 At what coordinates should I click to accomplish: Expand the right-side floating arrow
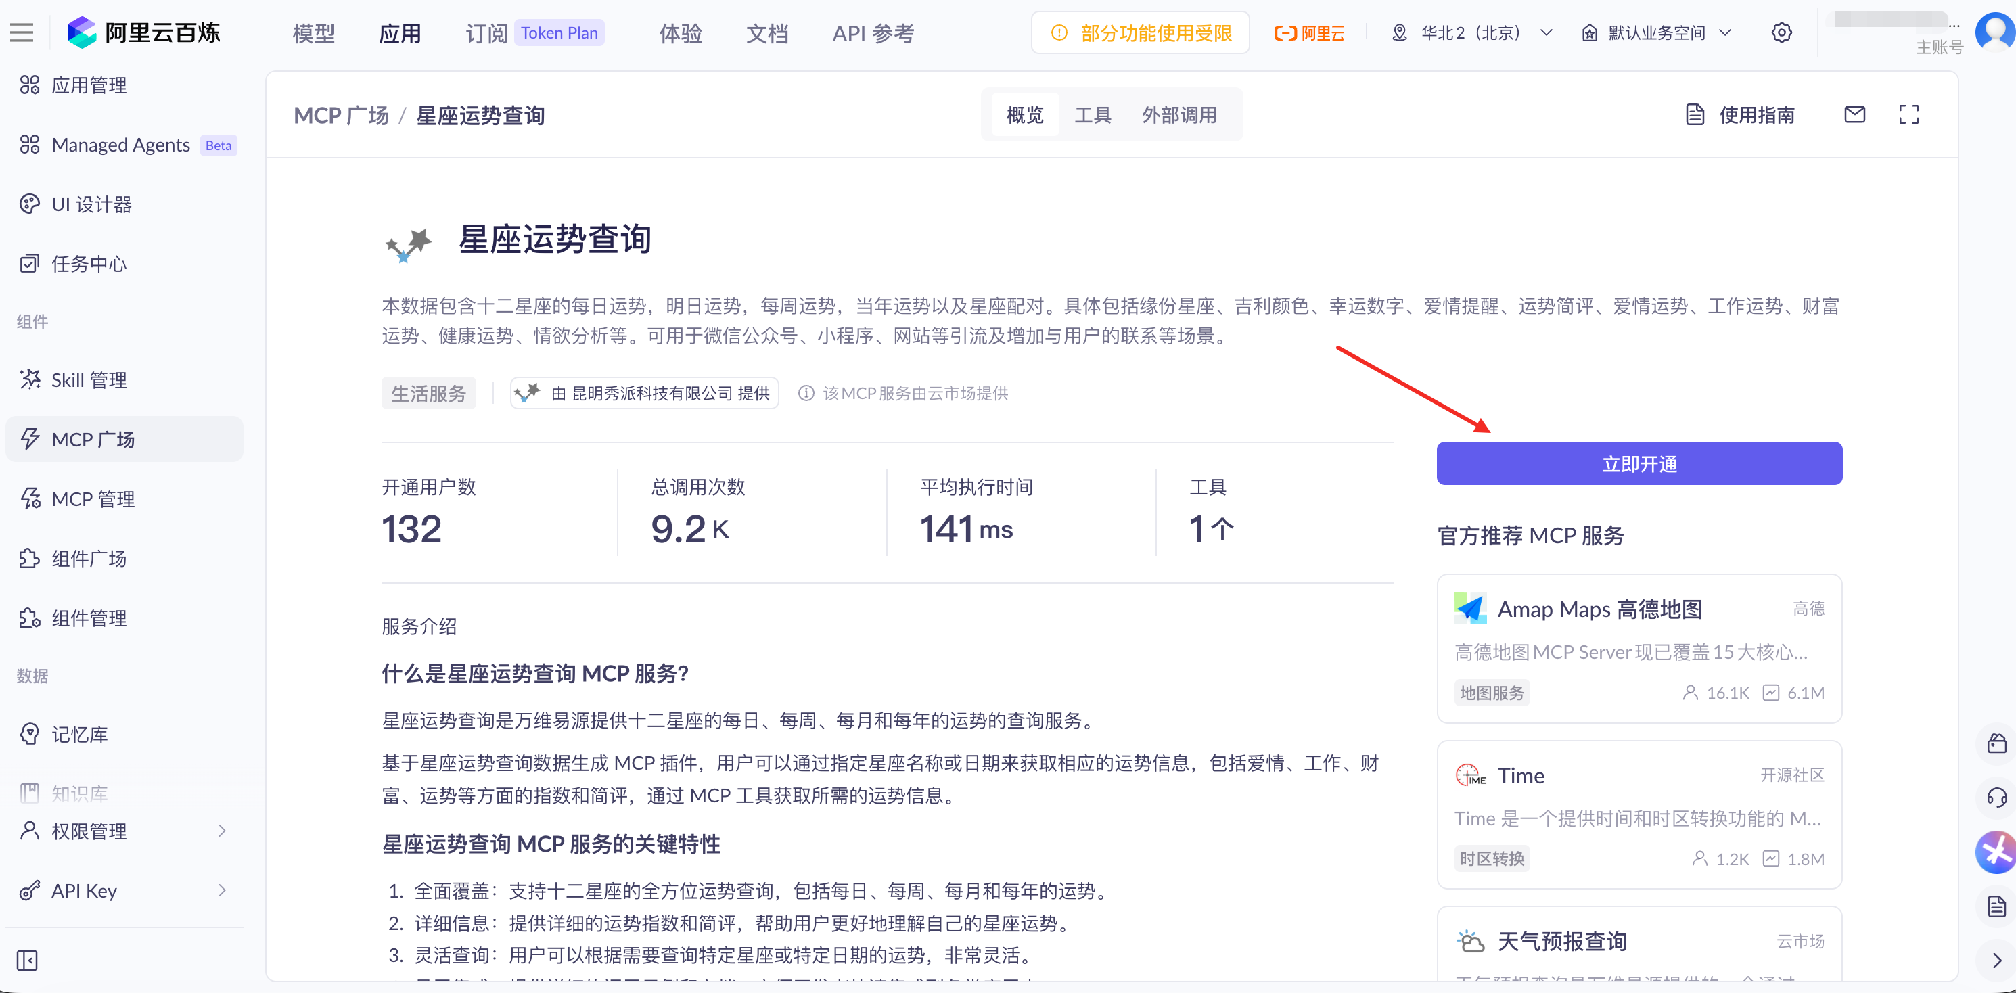(x=1996, y=960)
